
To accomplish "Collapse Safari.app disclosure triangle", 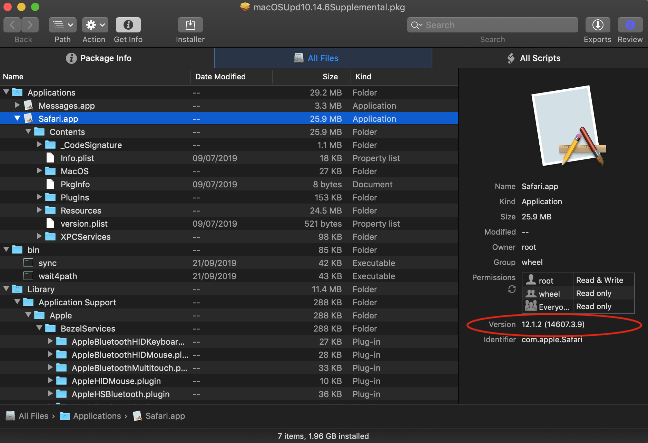I will tap(17, 118).
